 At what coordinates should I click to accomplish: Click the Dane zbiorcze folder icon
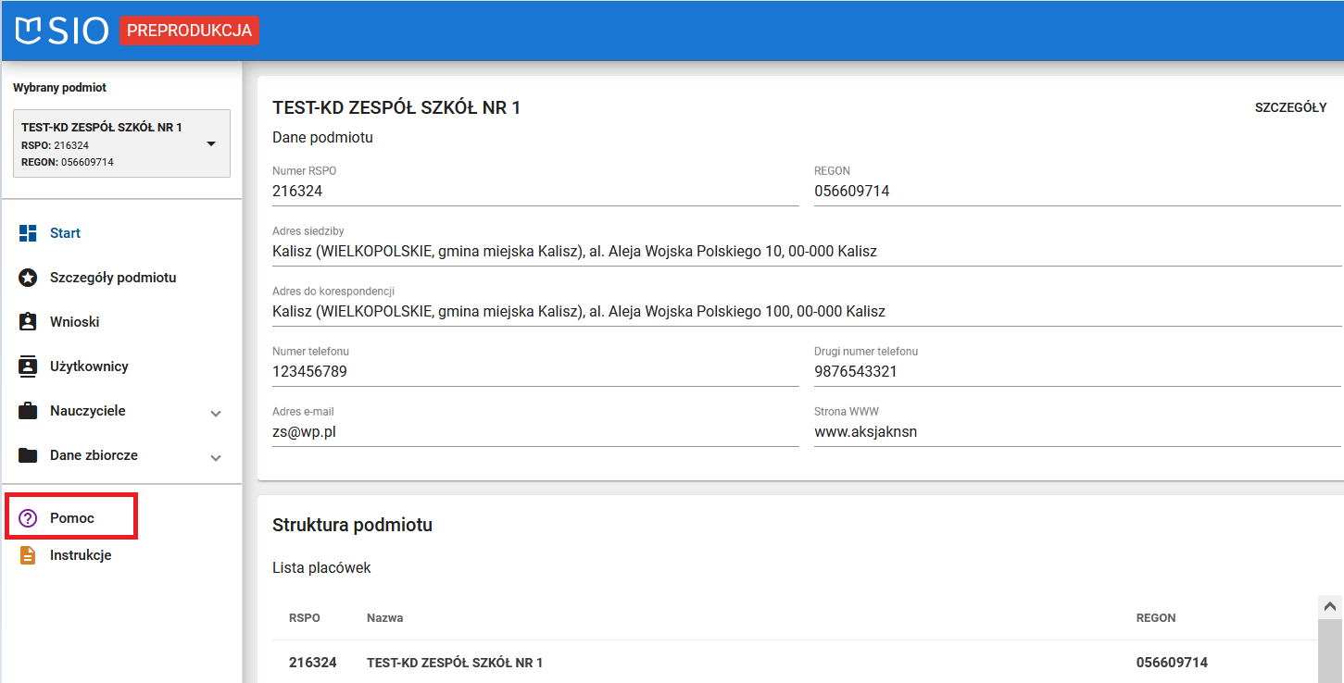[28, 455]
